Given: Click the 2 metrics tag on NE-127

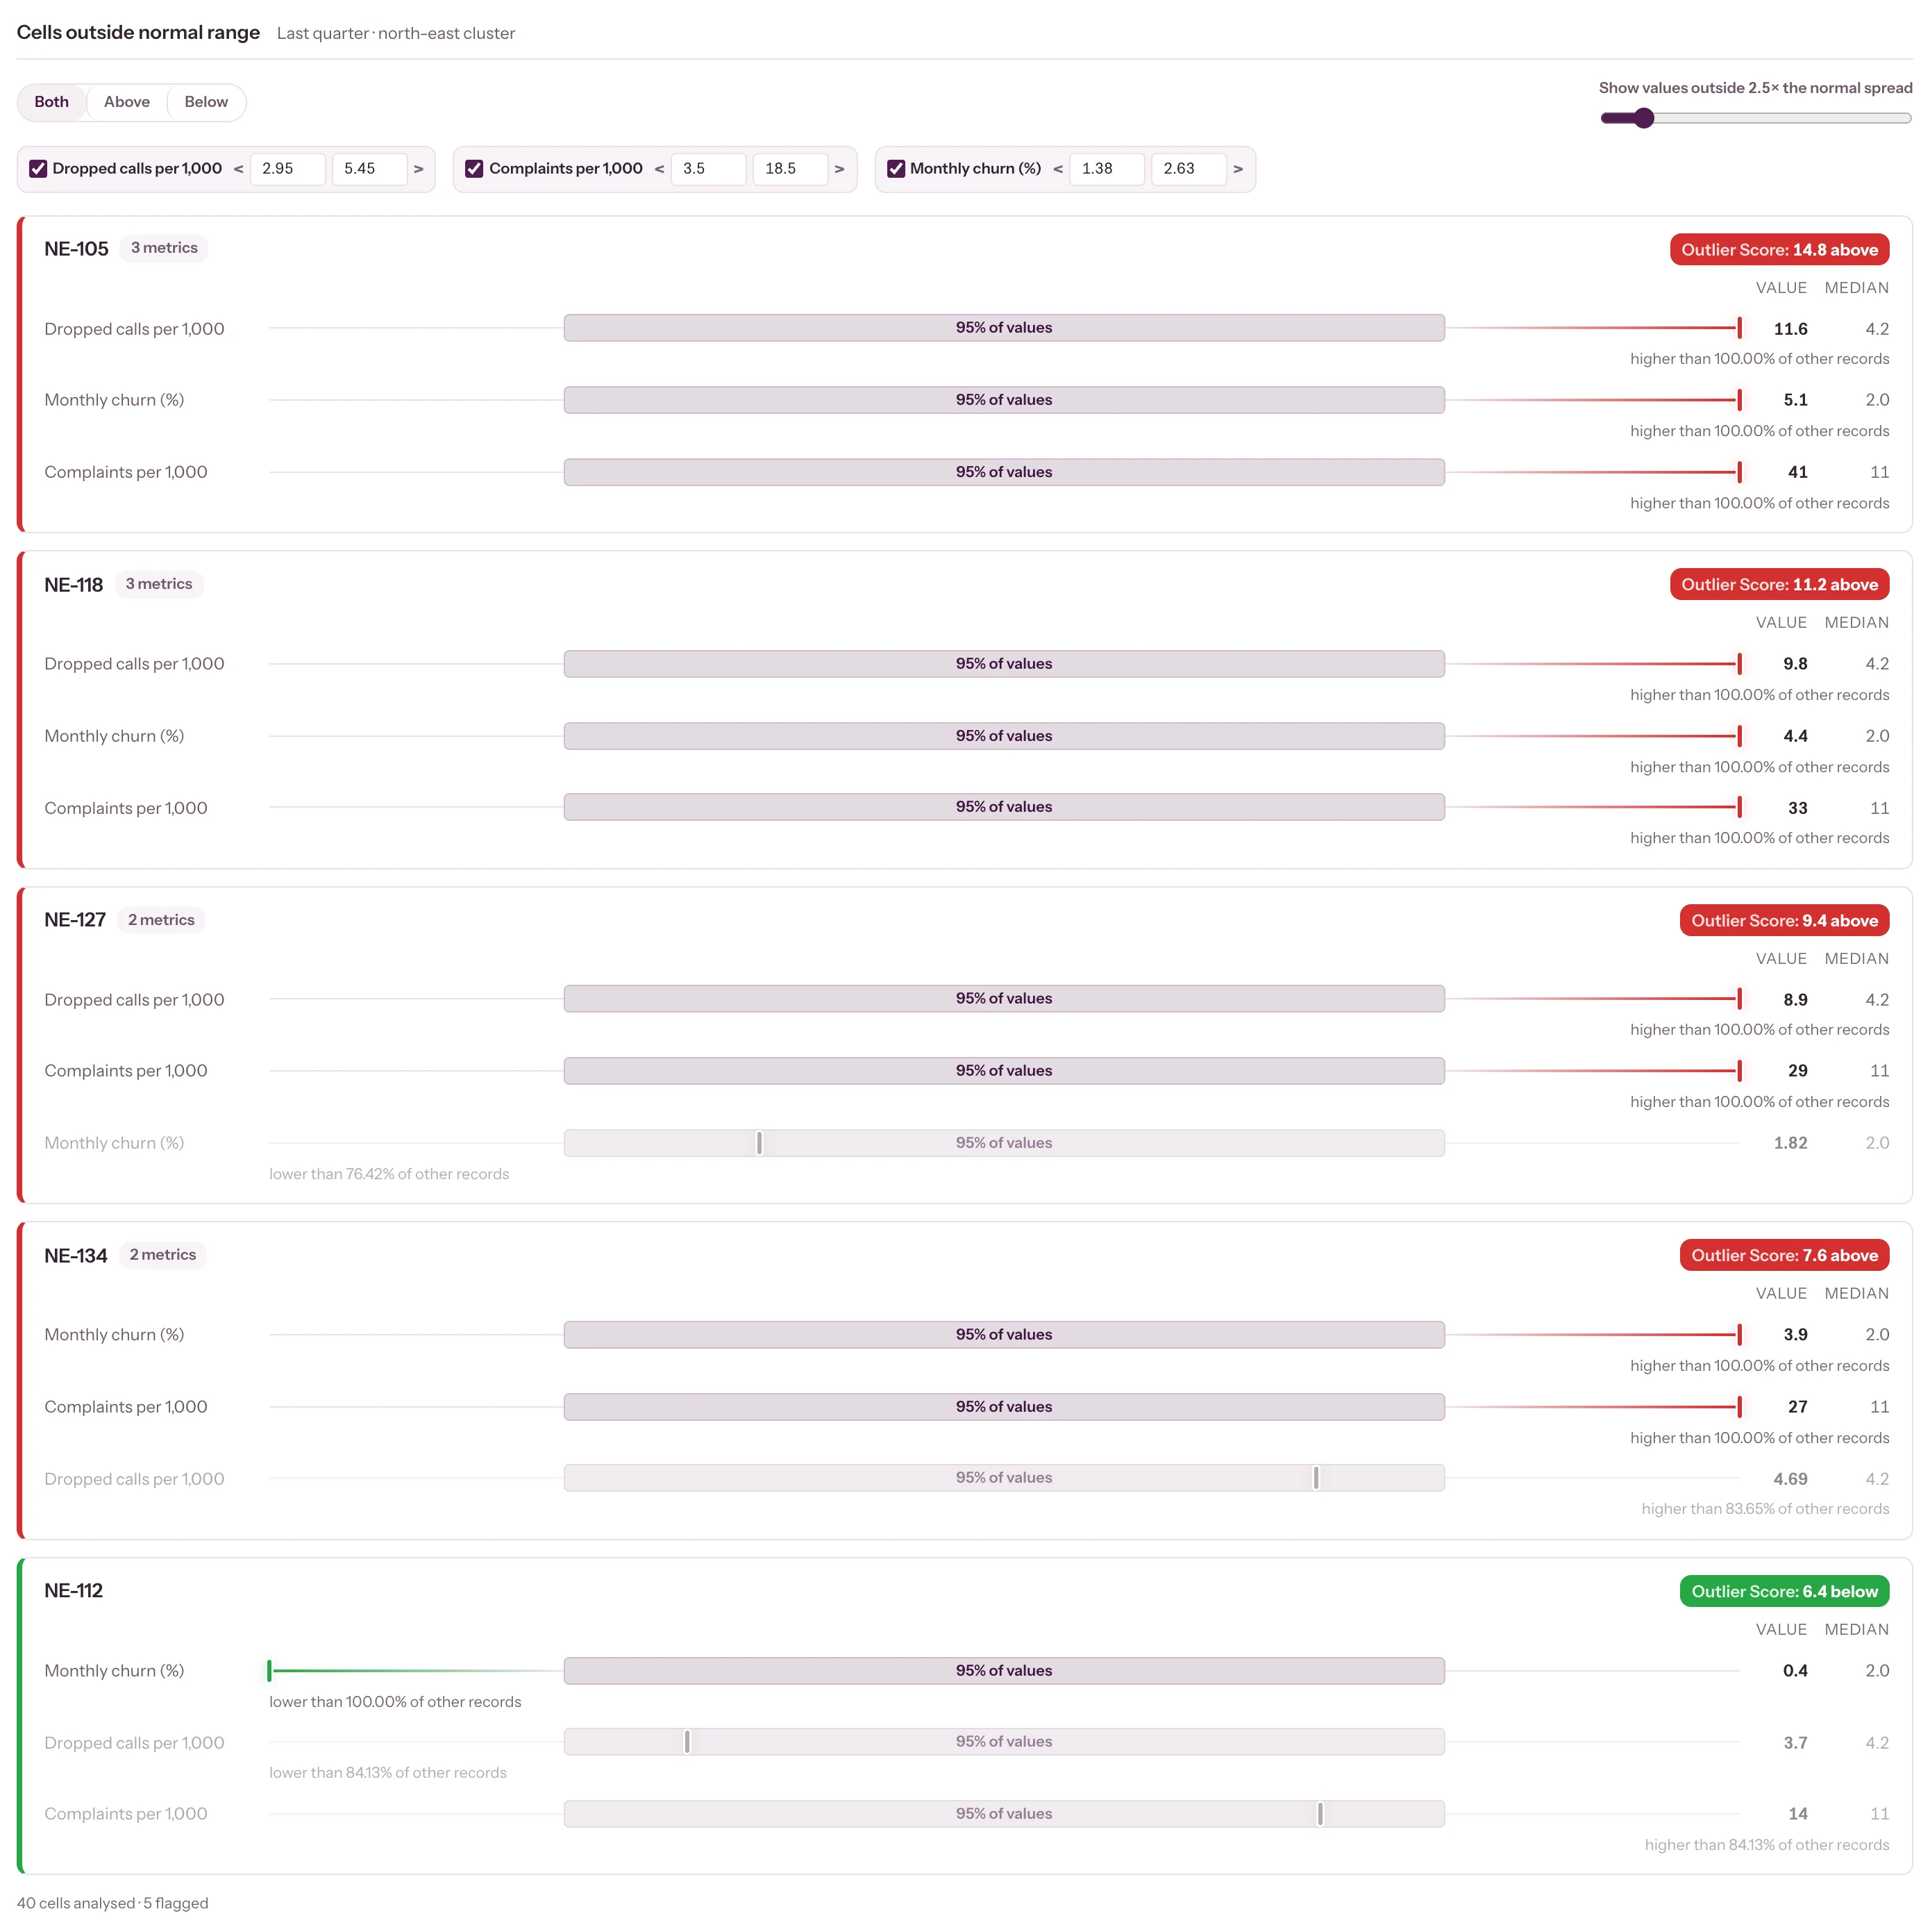Looking at the screenshot, I should [161, 920].
